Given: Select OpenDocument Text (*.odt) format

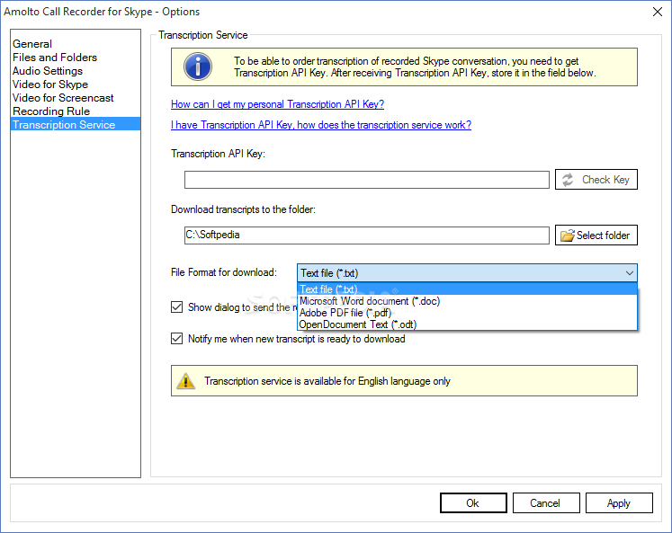Looking at the screenshot, I should 467,324.
